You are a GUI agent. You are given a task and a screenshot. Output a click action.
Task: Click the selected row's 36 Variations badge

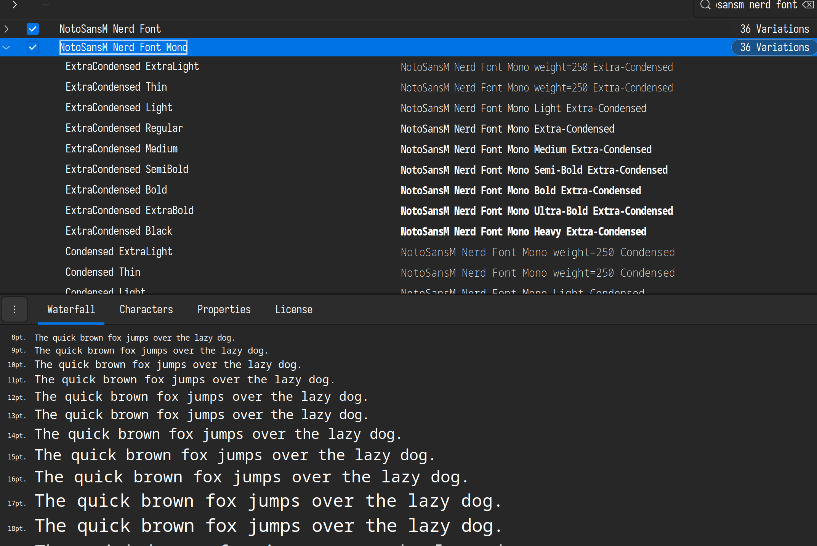tap(774, 47)
